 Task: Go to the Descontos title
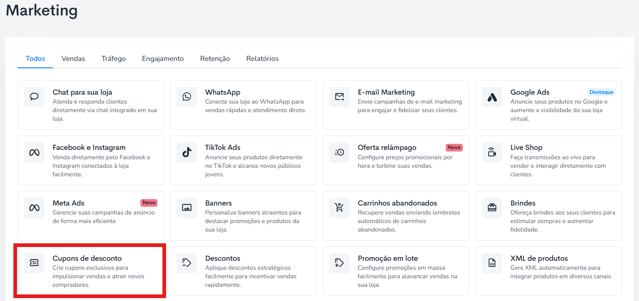[223, 258]
